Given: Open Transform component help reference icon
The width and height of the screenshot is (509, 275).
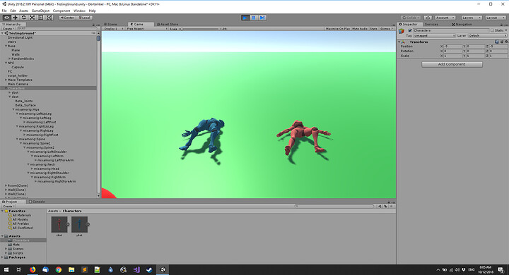Looking at the screenshot, I should [x=497, y=42].
